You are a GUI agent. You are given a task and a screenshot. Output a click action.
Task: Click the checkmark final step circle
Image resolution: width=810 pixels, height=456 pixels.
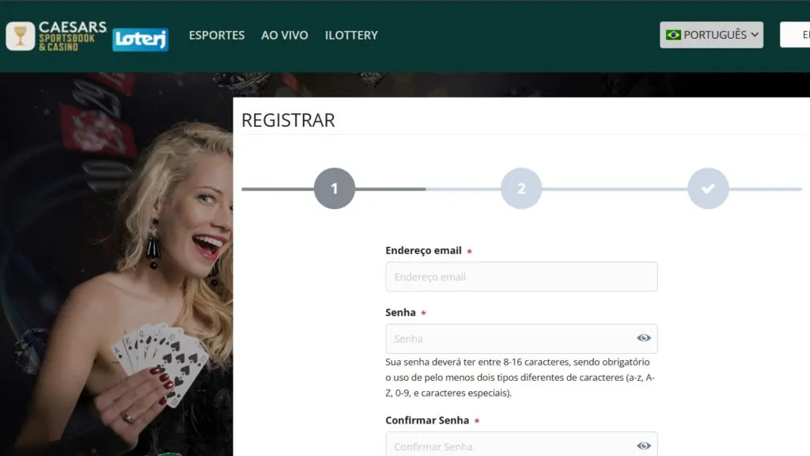pos(708,188)
